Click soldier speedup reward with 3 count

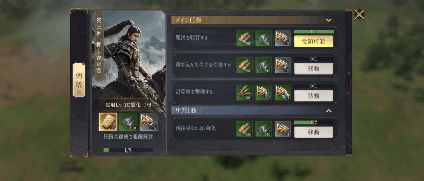264,92
